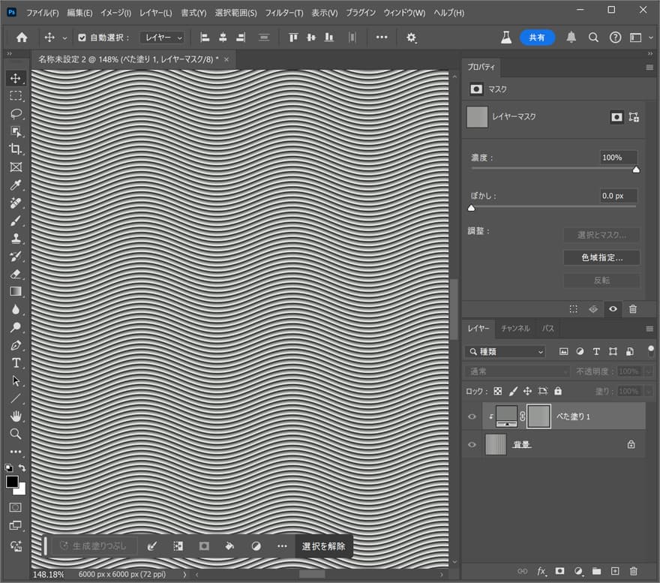Screen dimensions: 660x583
Task: Open layer style fx menu
Action: pos(541,571)
